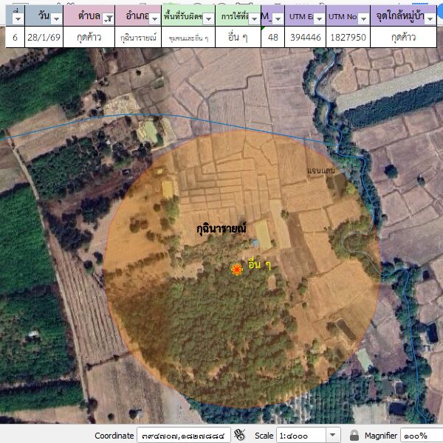This screenshot has width=443, height=443.
Task: Click the orange hotspot marker on the map
Action: coord(237,269)
